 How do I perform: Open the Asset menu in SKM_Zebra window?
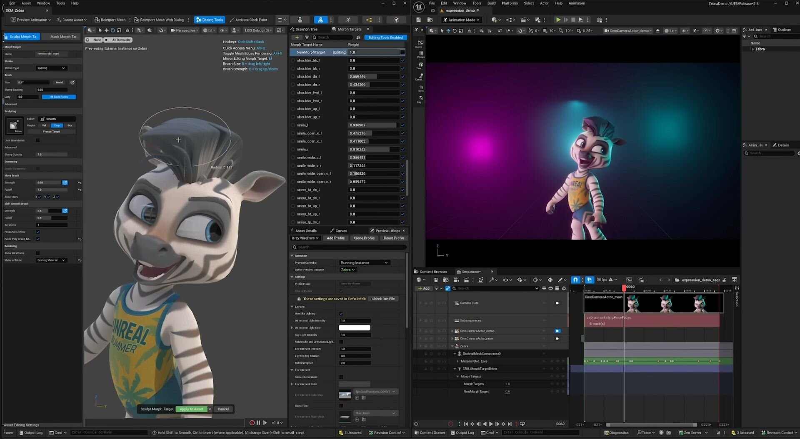click(x=26, y=3)
